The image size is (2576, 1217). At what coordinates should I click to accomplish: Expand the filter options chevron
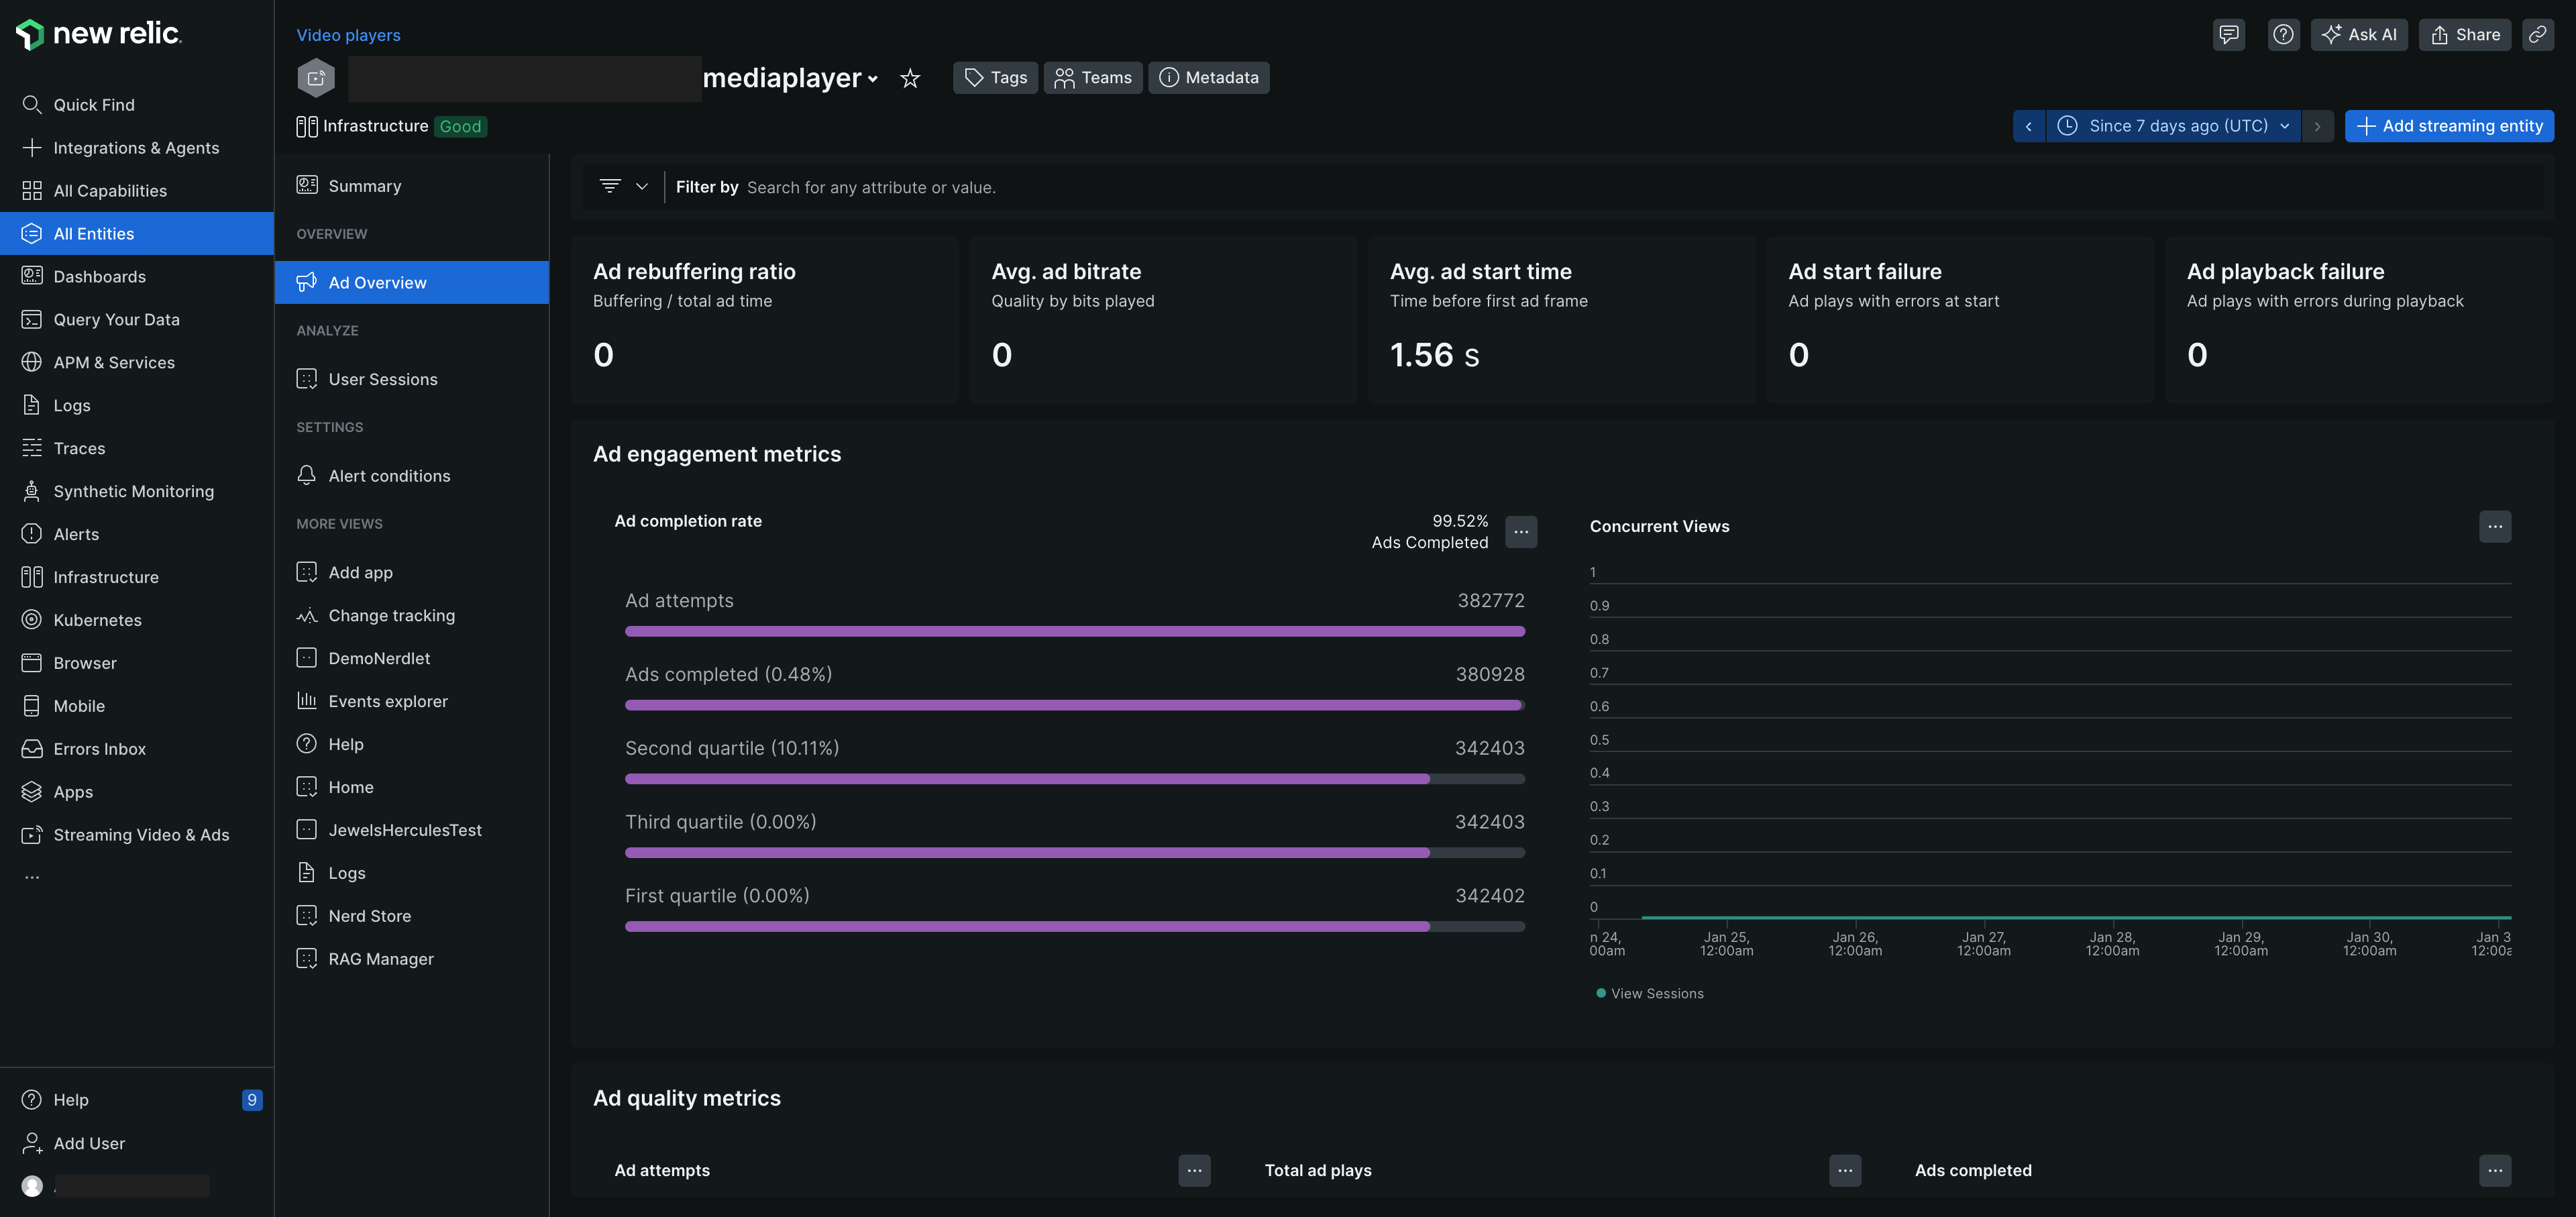click(x=642, y=187)
